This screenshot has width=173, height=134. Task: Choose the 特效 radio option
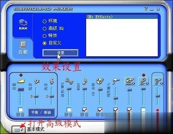pos(45,36)
